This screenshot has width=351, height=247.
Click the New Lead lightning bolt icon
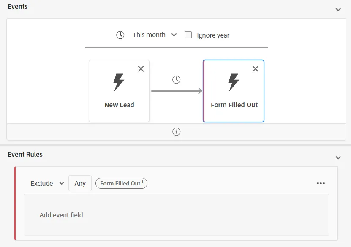tap(119, 82)
